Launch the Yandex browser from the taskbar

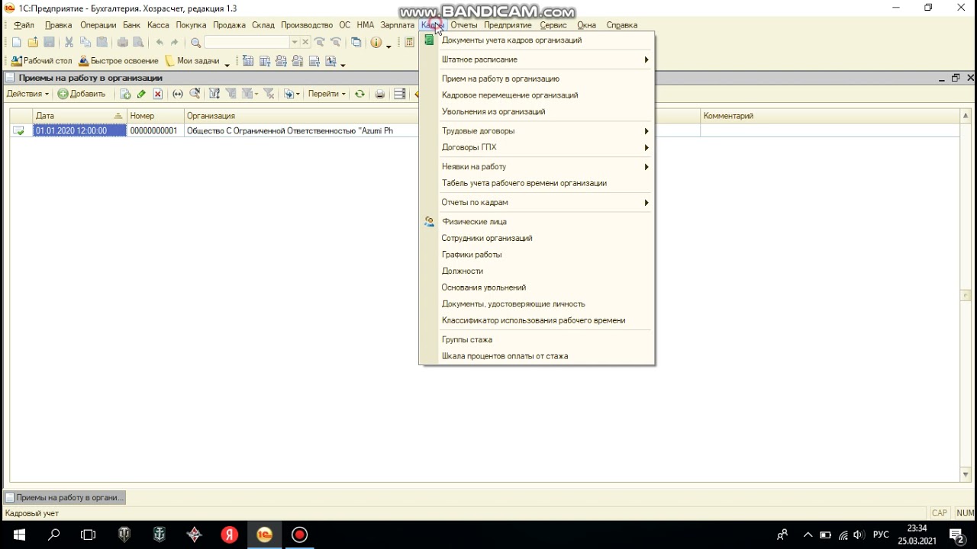230,535
